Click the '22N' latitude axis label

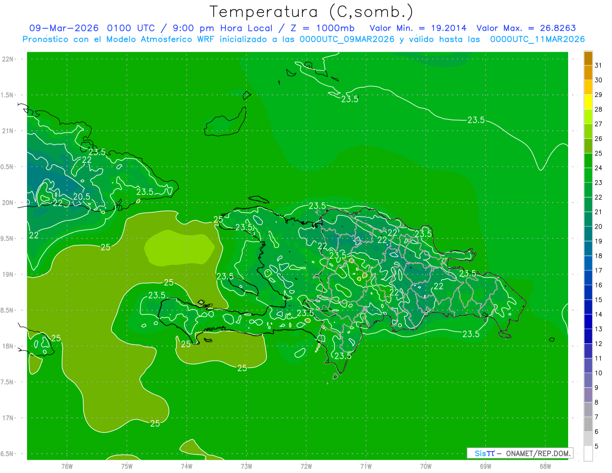point(8,59)
